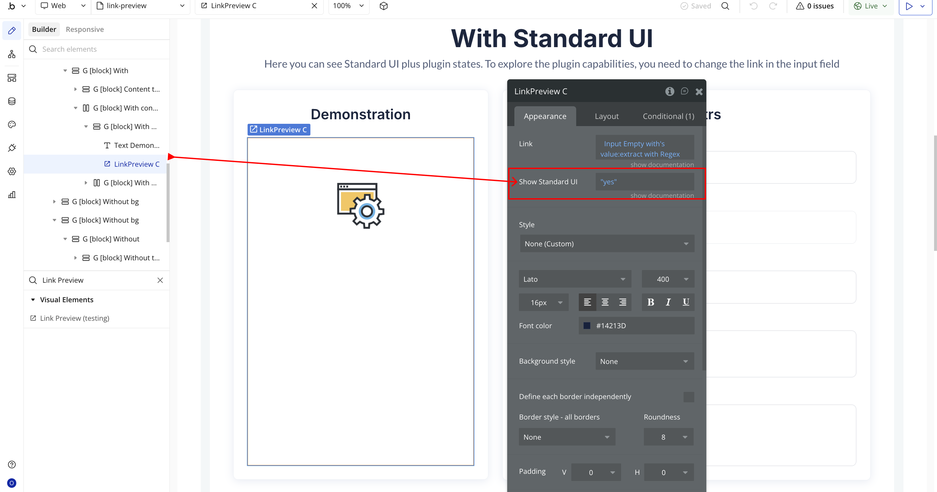The width and height of the screenshot is (937, 492).
Task: Open the Style None (Custom) dropdown
Action: (607, 244)
